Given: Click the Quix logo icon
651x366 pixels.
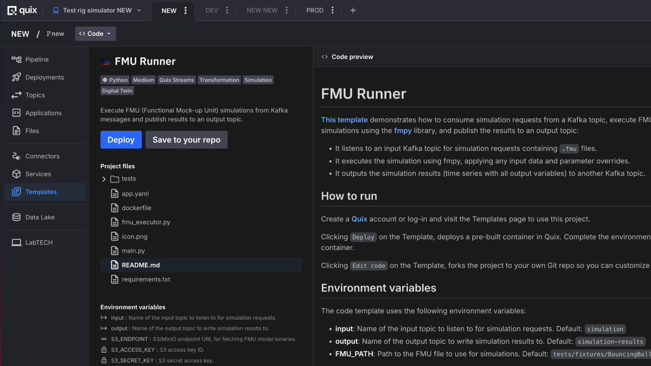Looking at the screenshot, I should tap(12, 10).
